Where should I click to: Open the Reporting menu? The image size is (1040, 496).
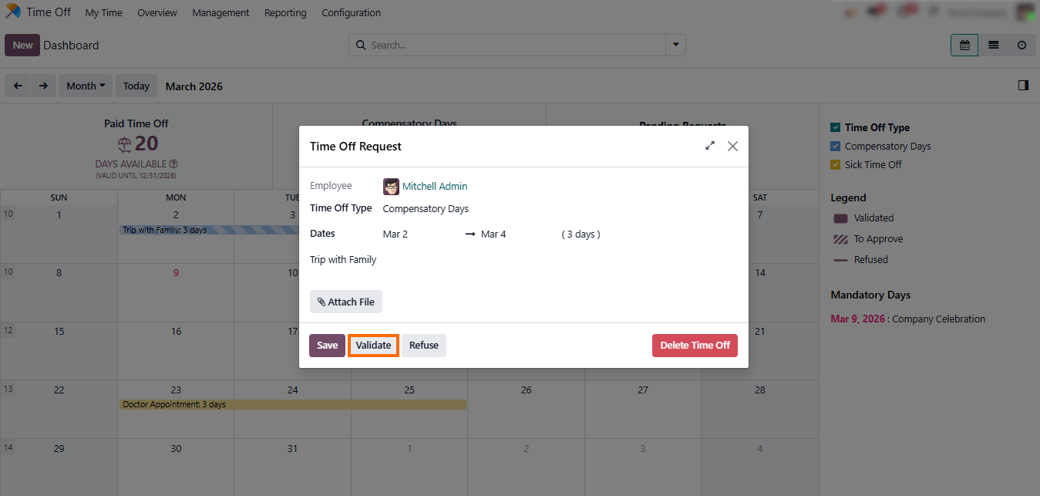[x=285, y=13]
